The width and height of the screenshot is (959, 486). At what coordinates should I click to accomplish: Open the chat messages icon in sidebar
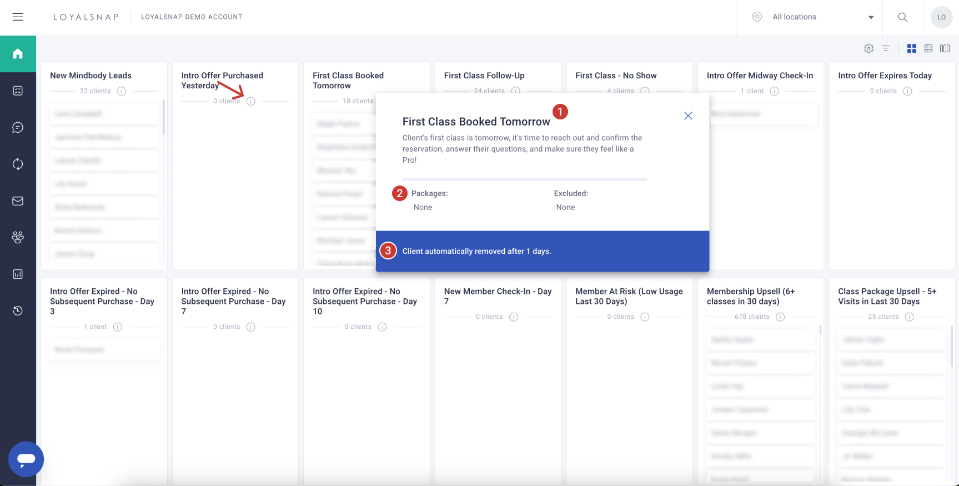18,128
